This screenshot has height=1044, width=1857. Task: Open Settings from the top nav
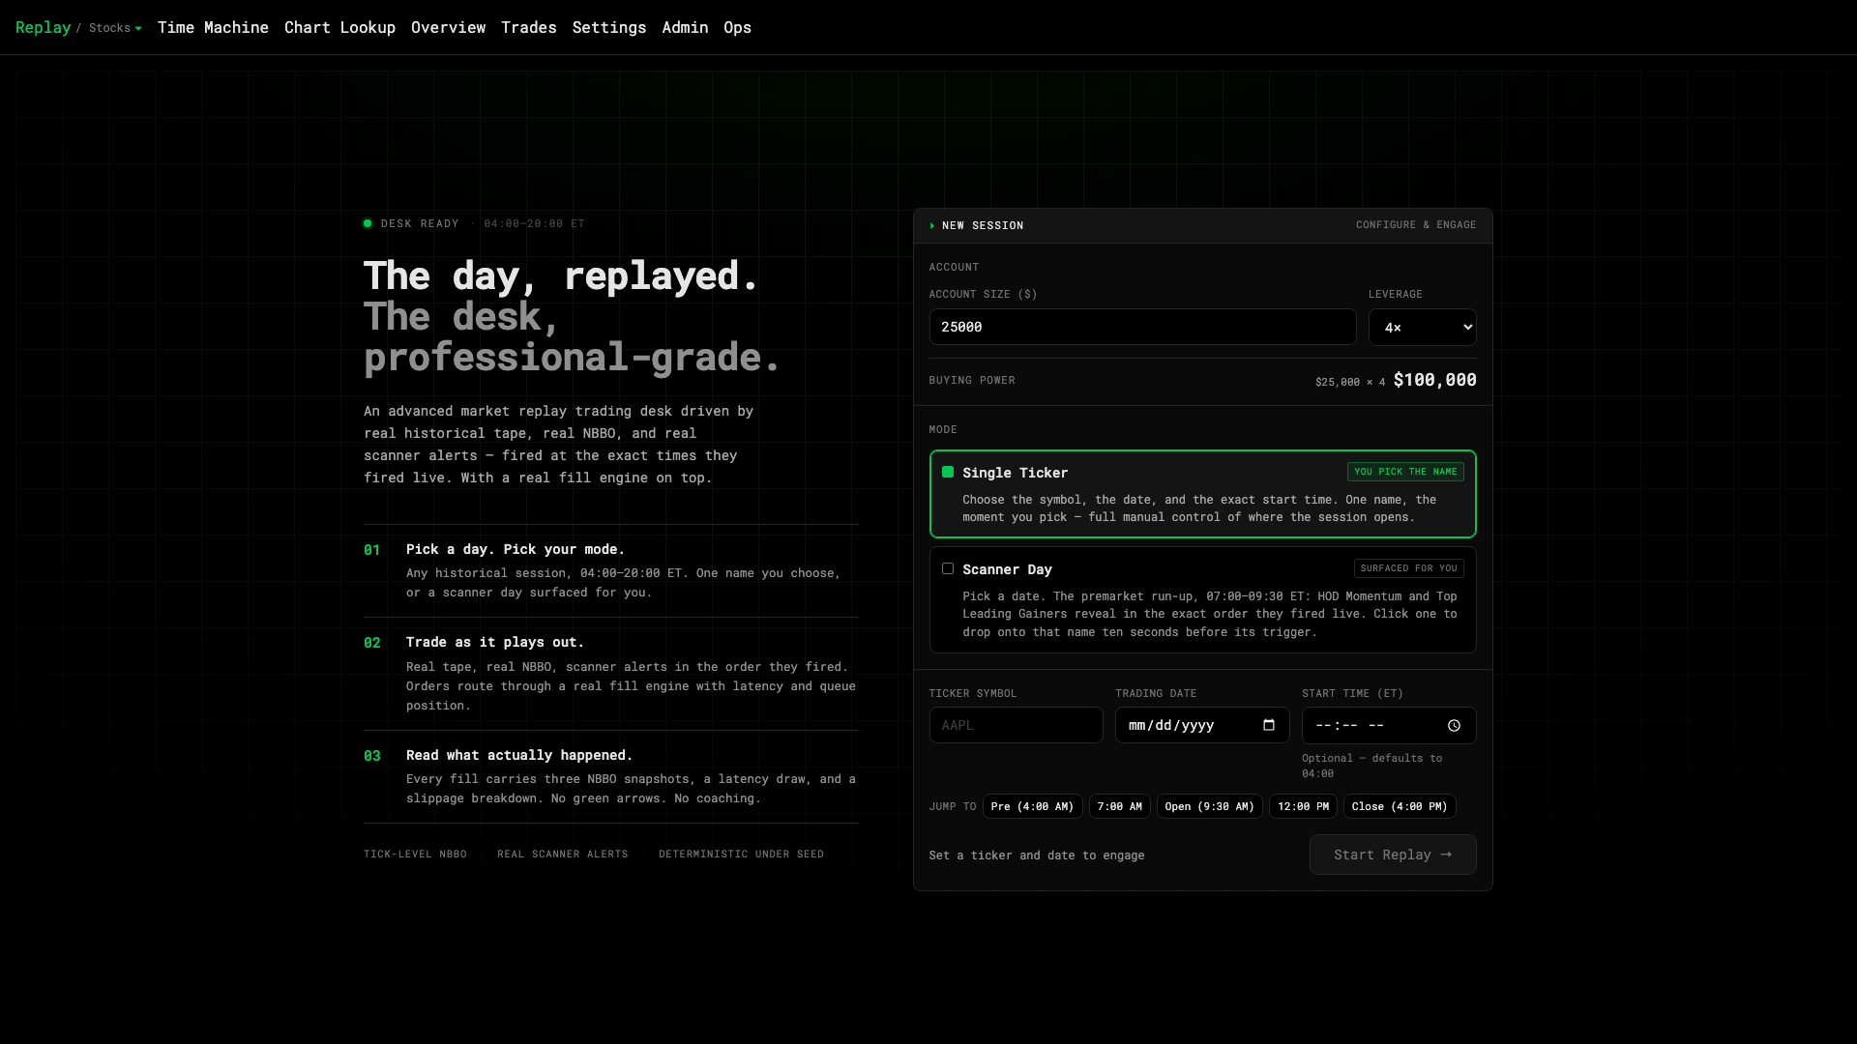tap(609, 27)
